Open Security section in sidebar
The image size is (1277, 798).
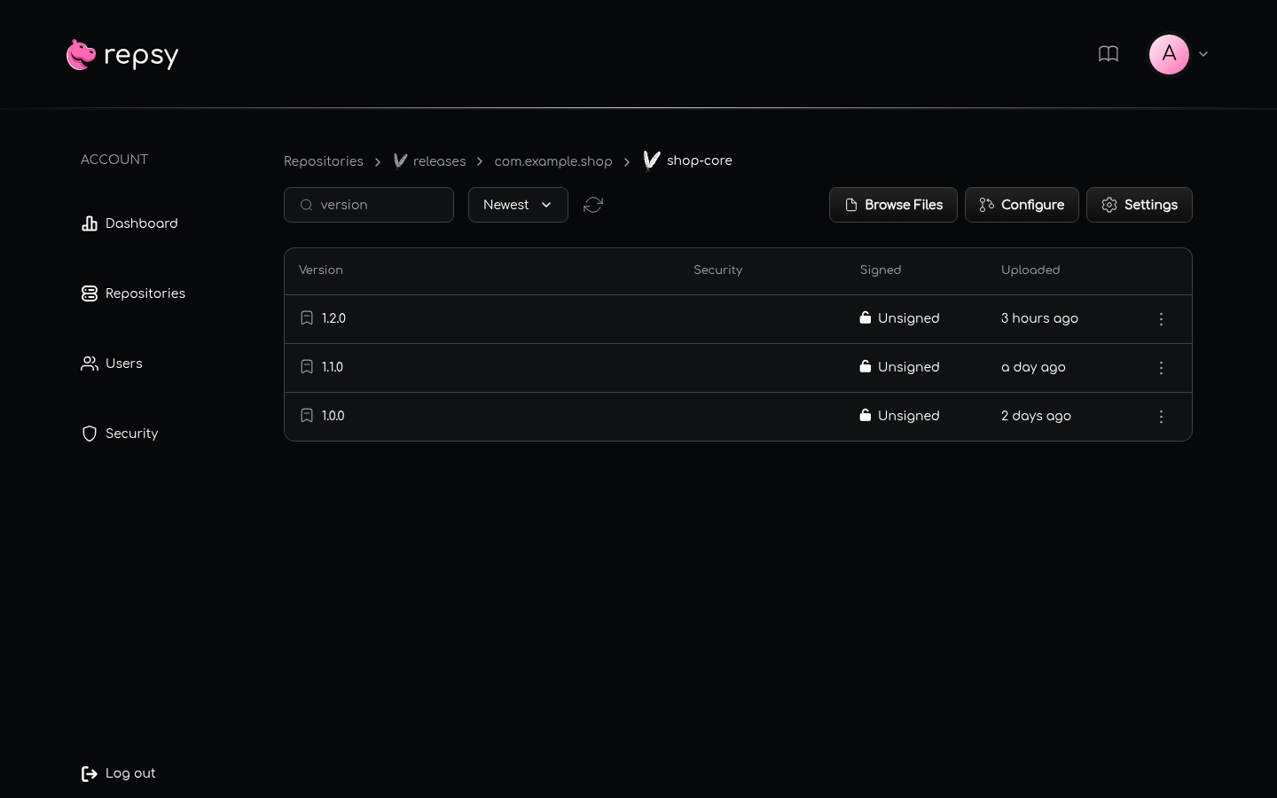[x=120, y=434]
